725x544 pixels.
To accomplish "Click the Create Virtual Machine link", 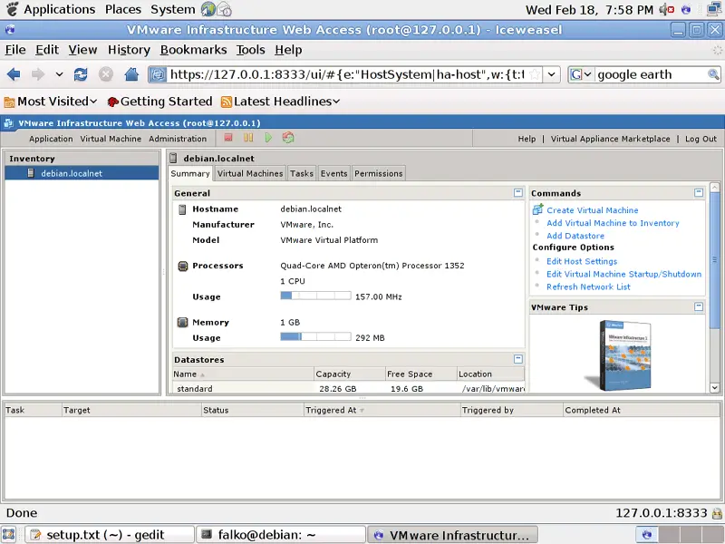I will (x=593, y=210).
